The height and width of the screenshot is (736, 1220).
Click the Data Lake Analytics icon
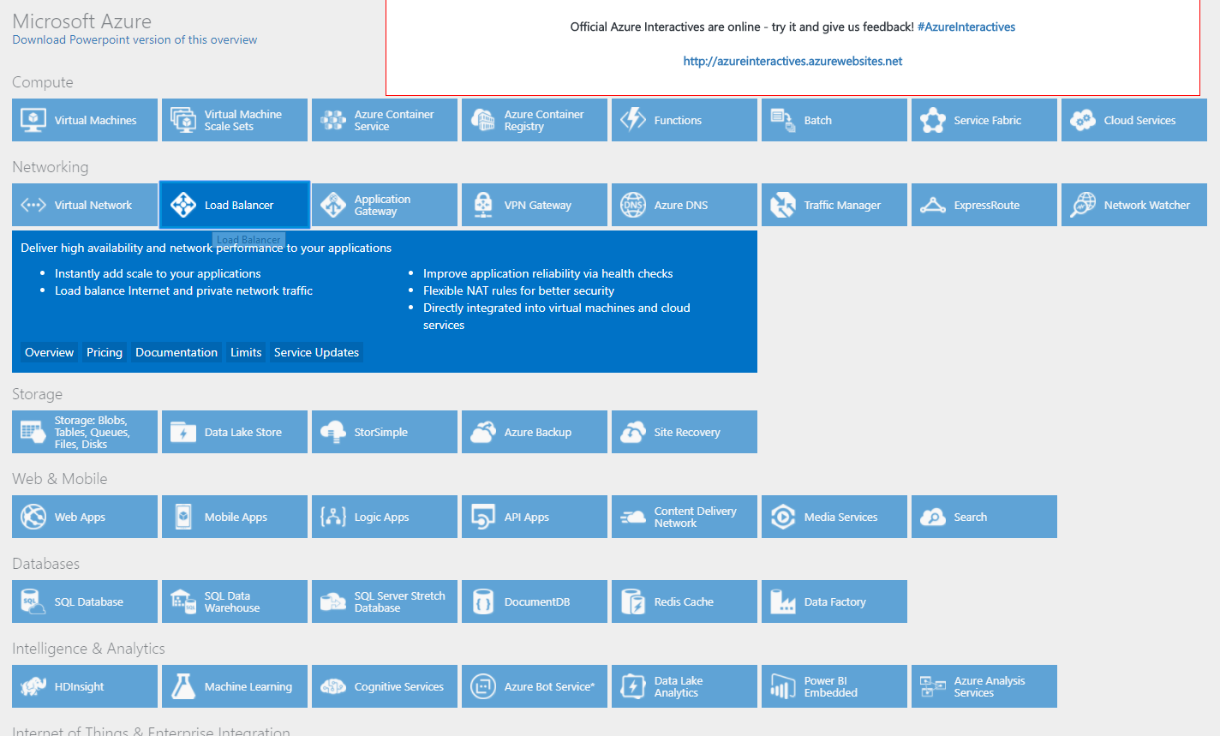[x=633, y=686]
